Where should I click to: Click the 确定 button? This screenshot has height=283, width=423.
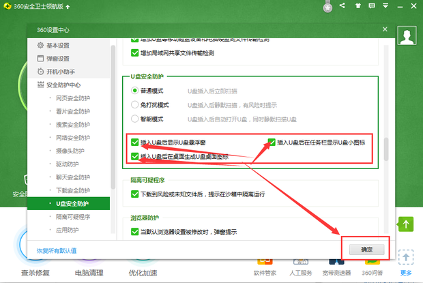click(x=366, y=250)
